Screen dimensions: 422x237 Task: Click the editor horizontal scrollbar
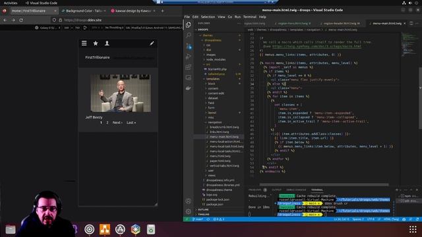(324, 184)
